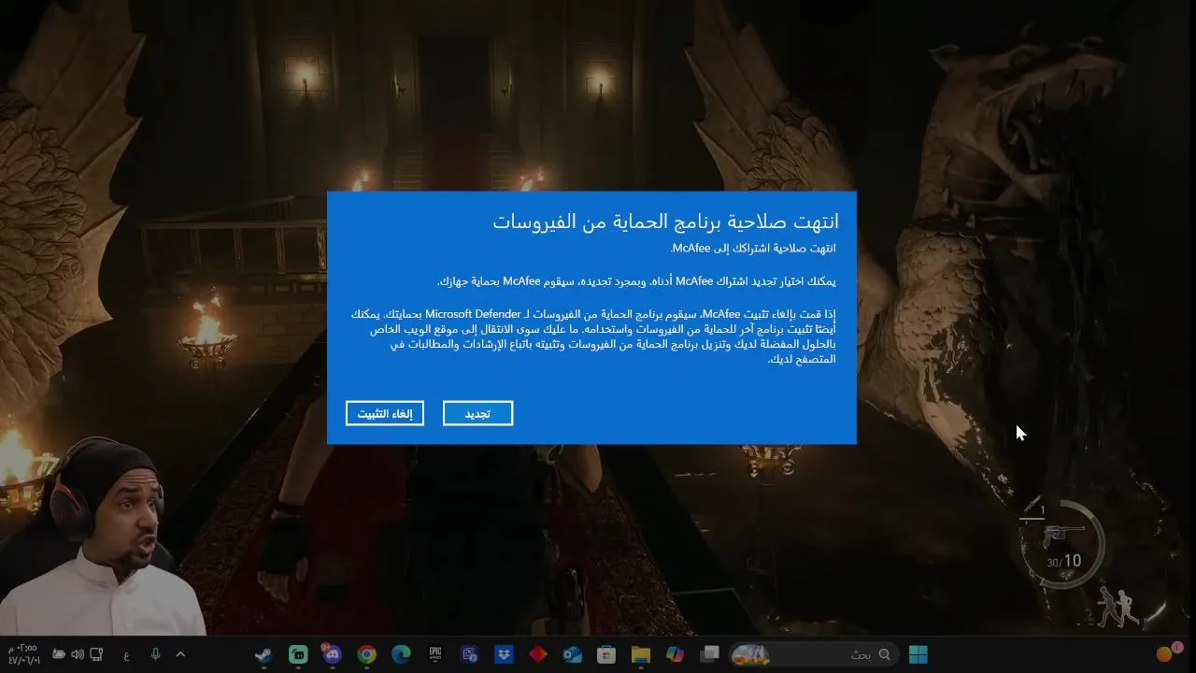Expand the hidden system tray icons chevron
Image resolution: width=1196 pixels, height=673 pixels.
tap(180, 654)
